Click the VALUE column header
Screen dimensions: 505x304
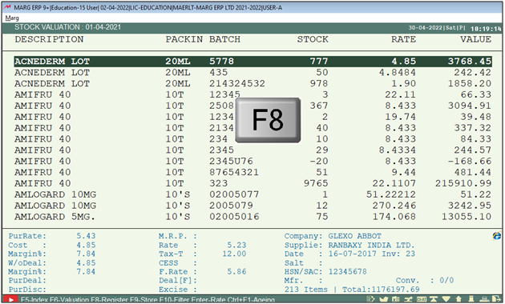click(475, 39)
